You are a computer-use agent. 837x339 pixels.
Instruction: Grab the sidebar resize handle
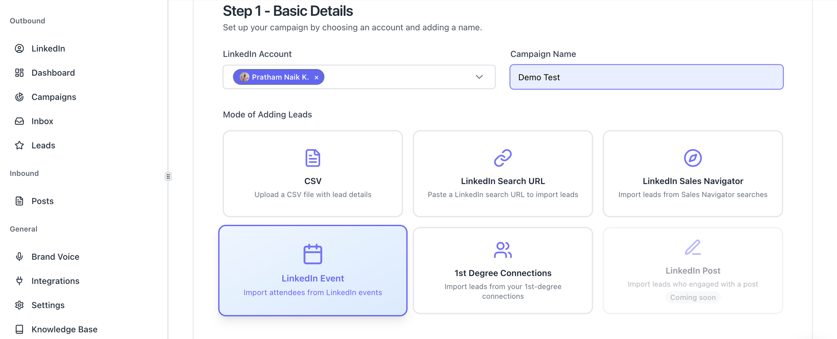coord(168,176)
